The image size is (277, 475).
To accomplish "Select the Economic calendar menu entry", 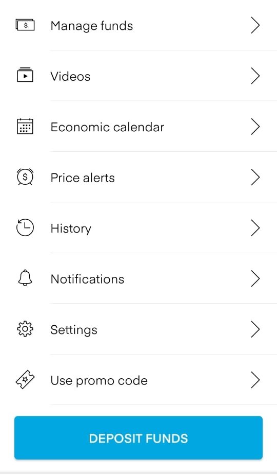I will [138, 126].
